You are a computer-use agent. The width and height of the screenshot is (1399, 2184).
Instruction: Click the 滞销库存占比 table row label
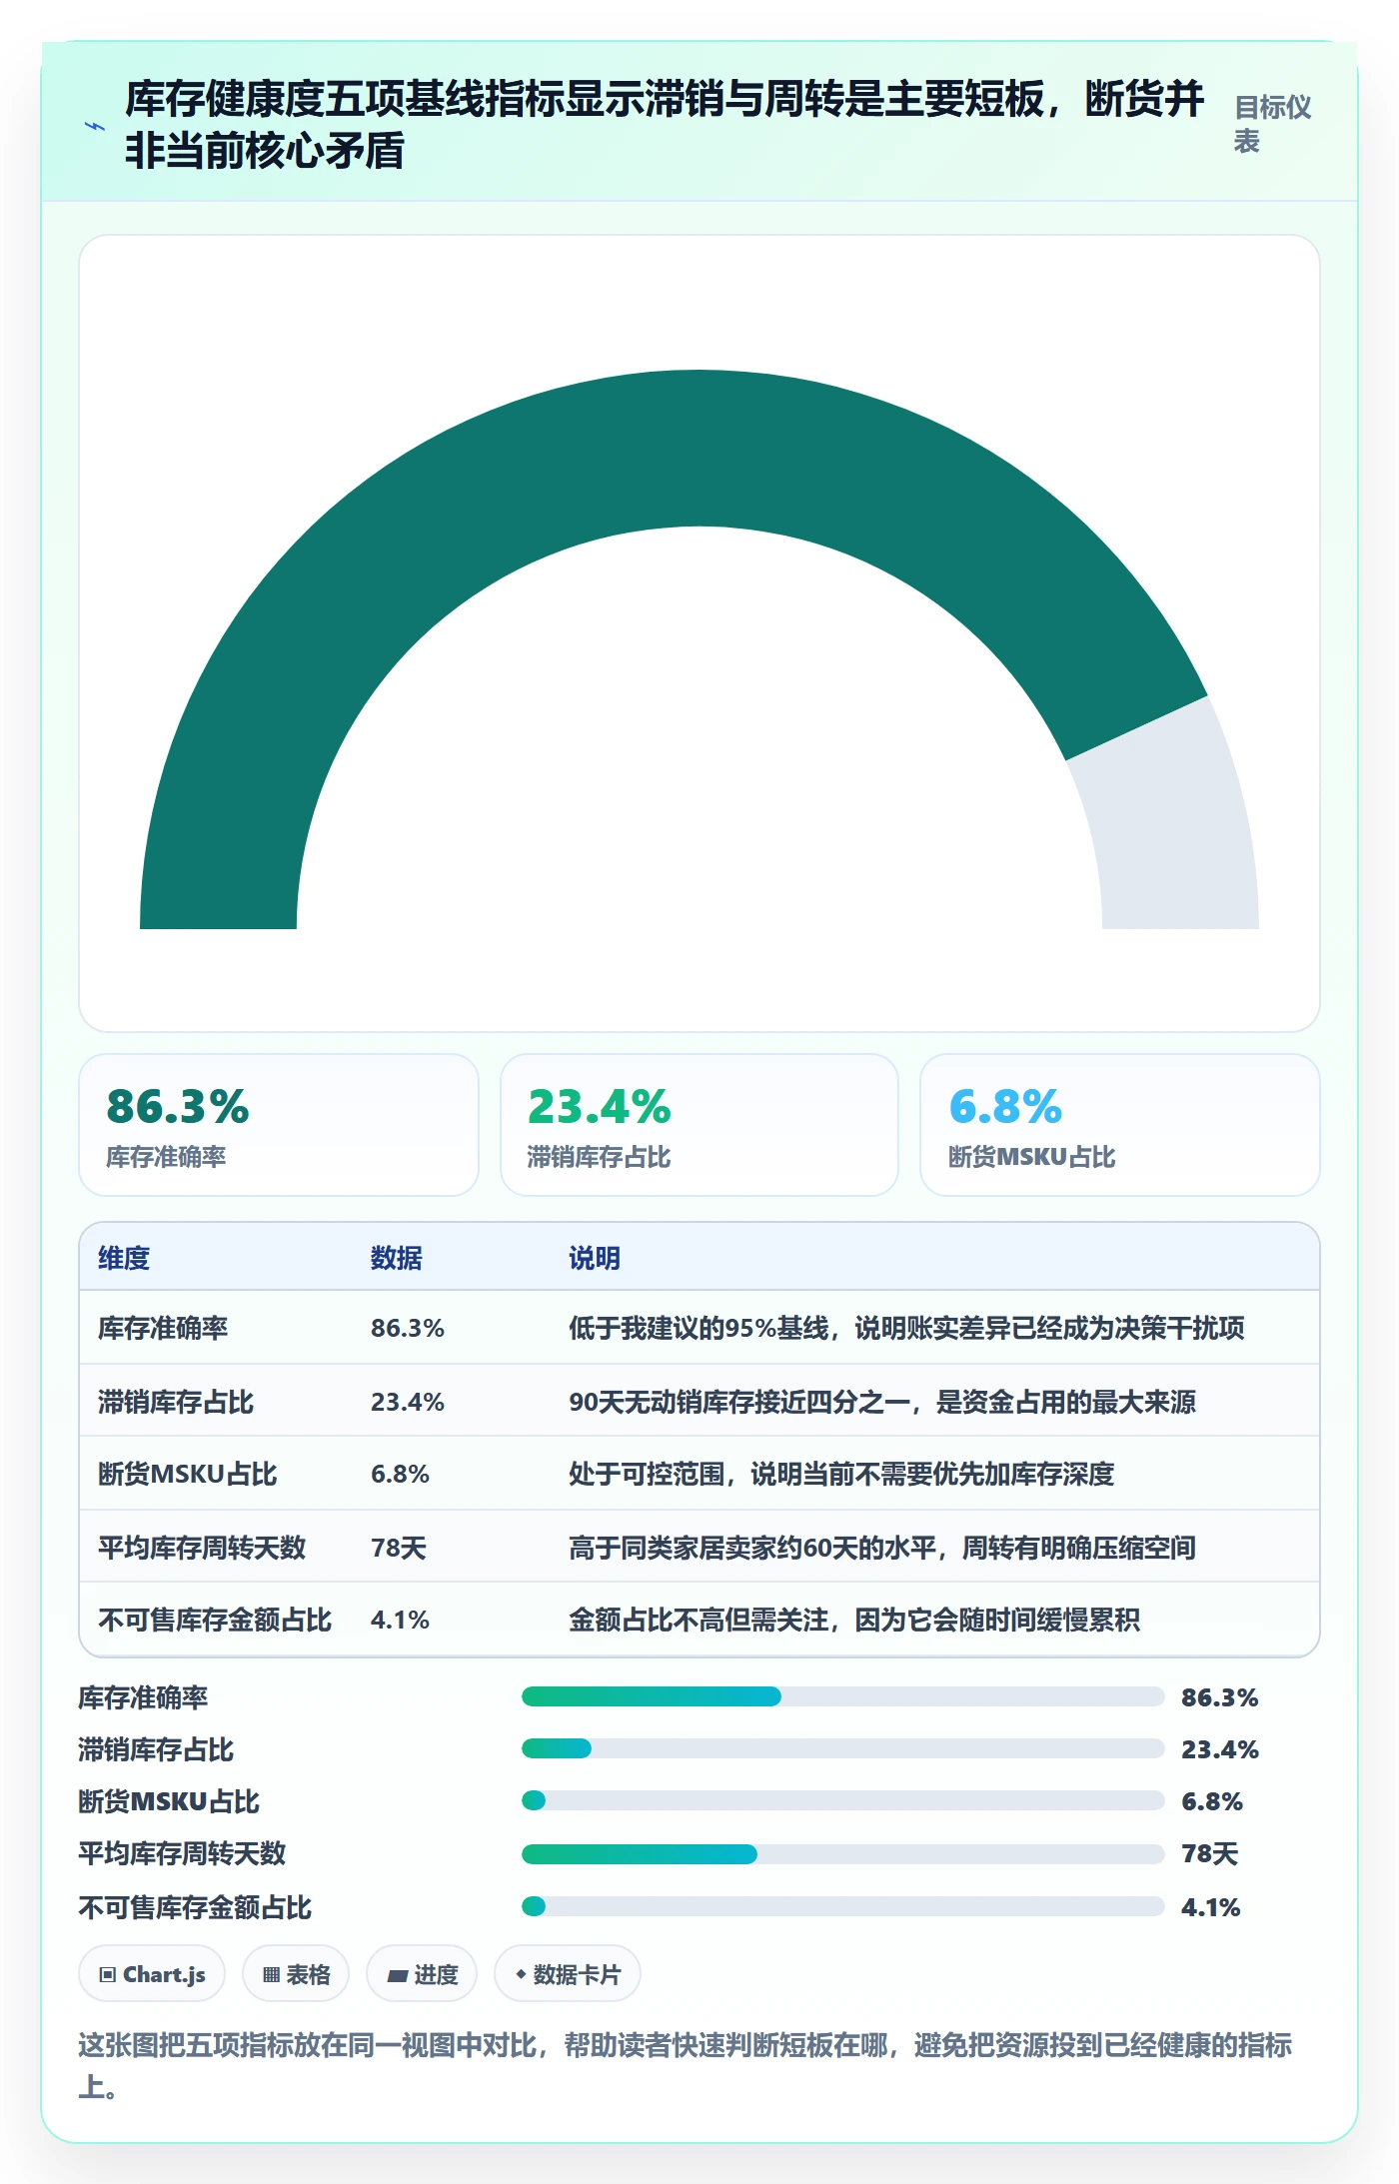pyautogui.click(x=176, y=1402)
